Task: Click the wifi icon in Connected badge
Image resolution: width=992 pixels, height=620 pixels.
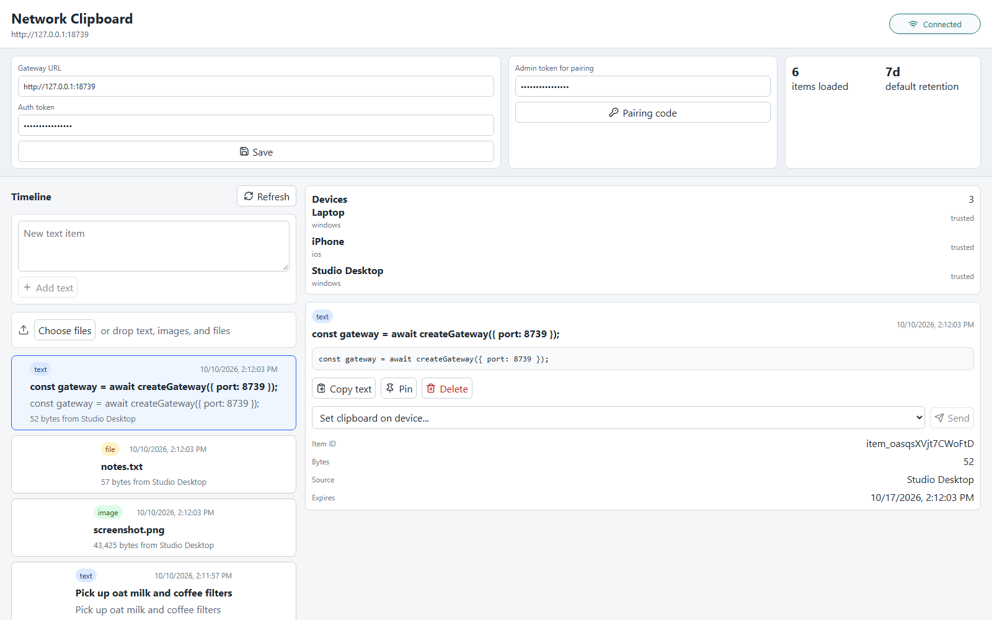Action: click(913, 24)
